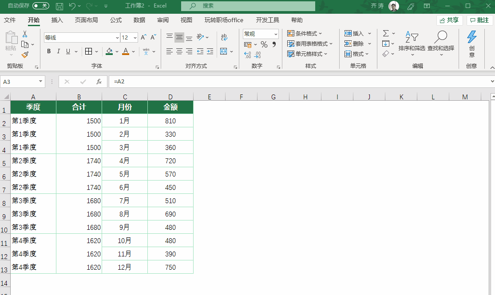Click the insert function fx icon
The image size is (495, 295).
point(99,82)
